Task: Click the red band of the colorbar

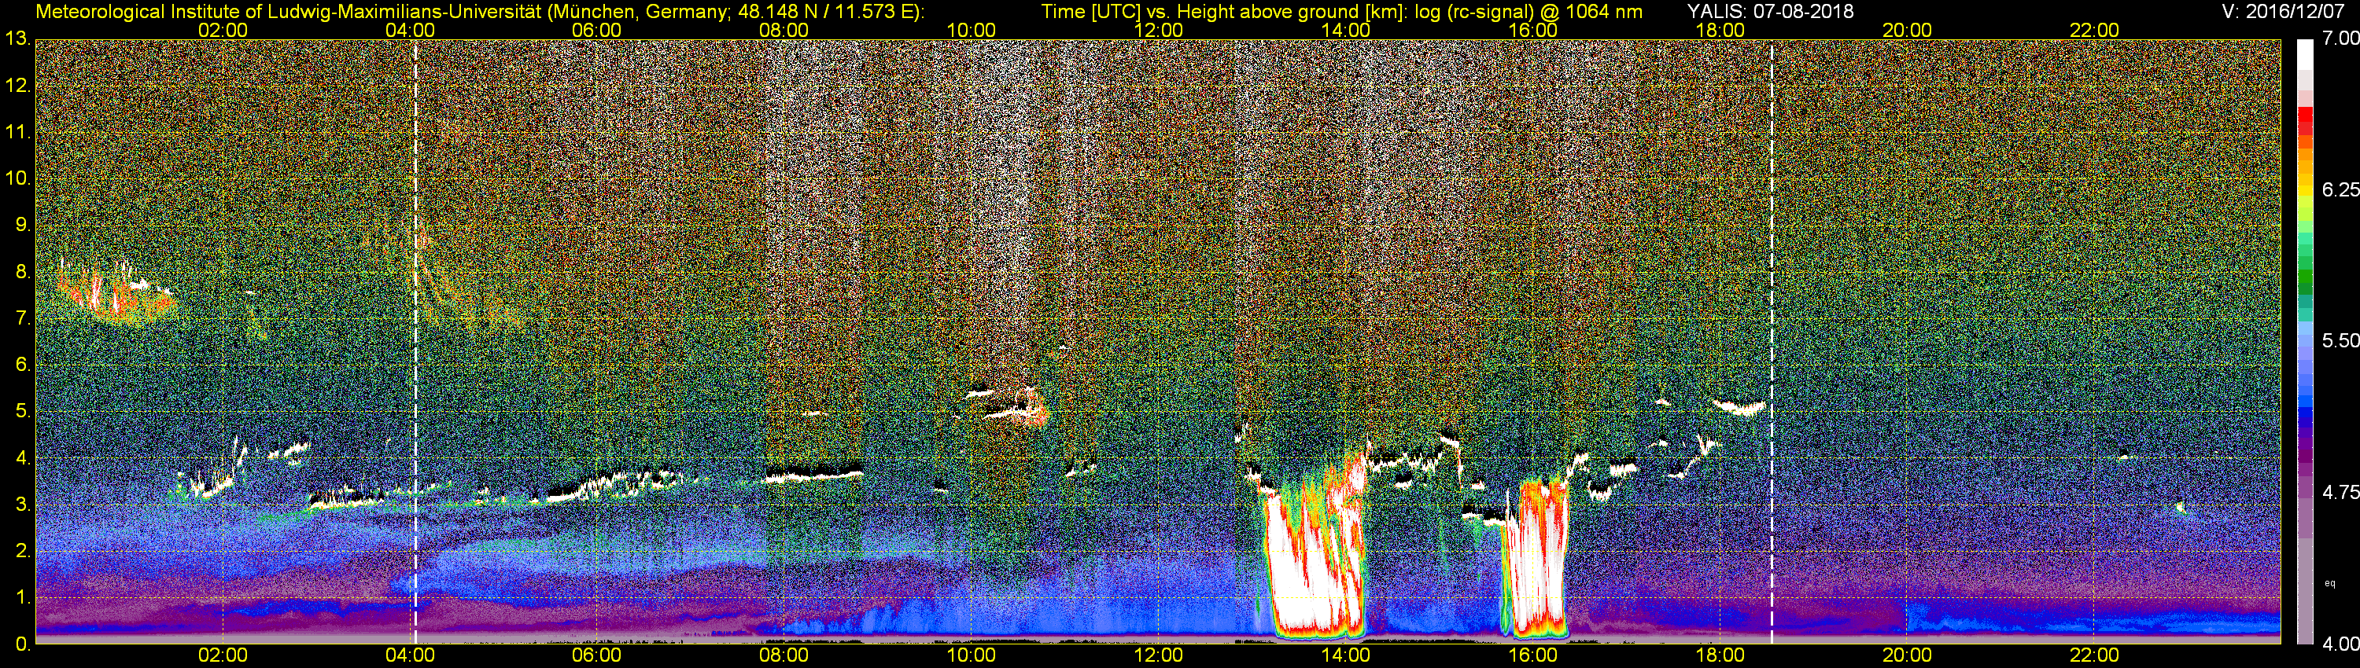Action: click(x=2304, y=122)
